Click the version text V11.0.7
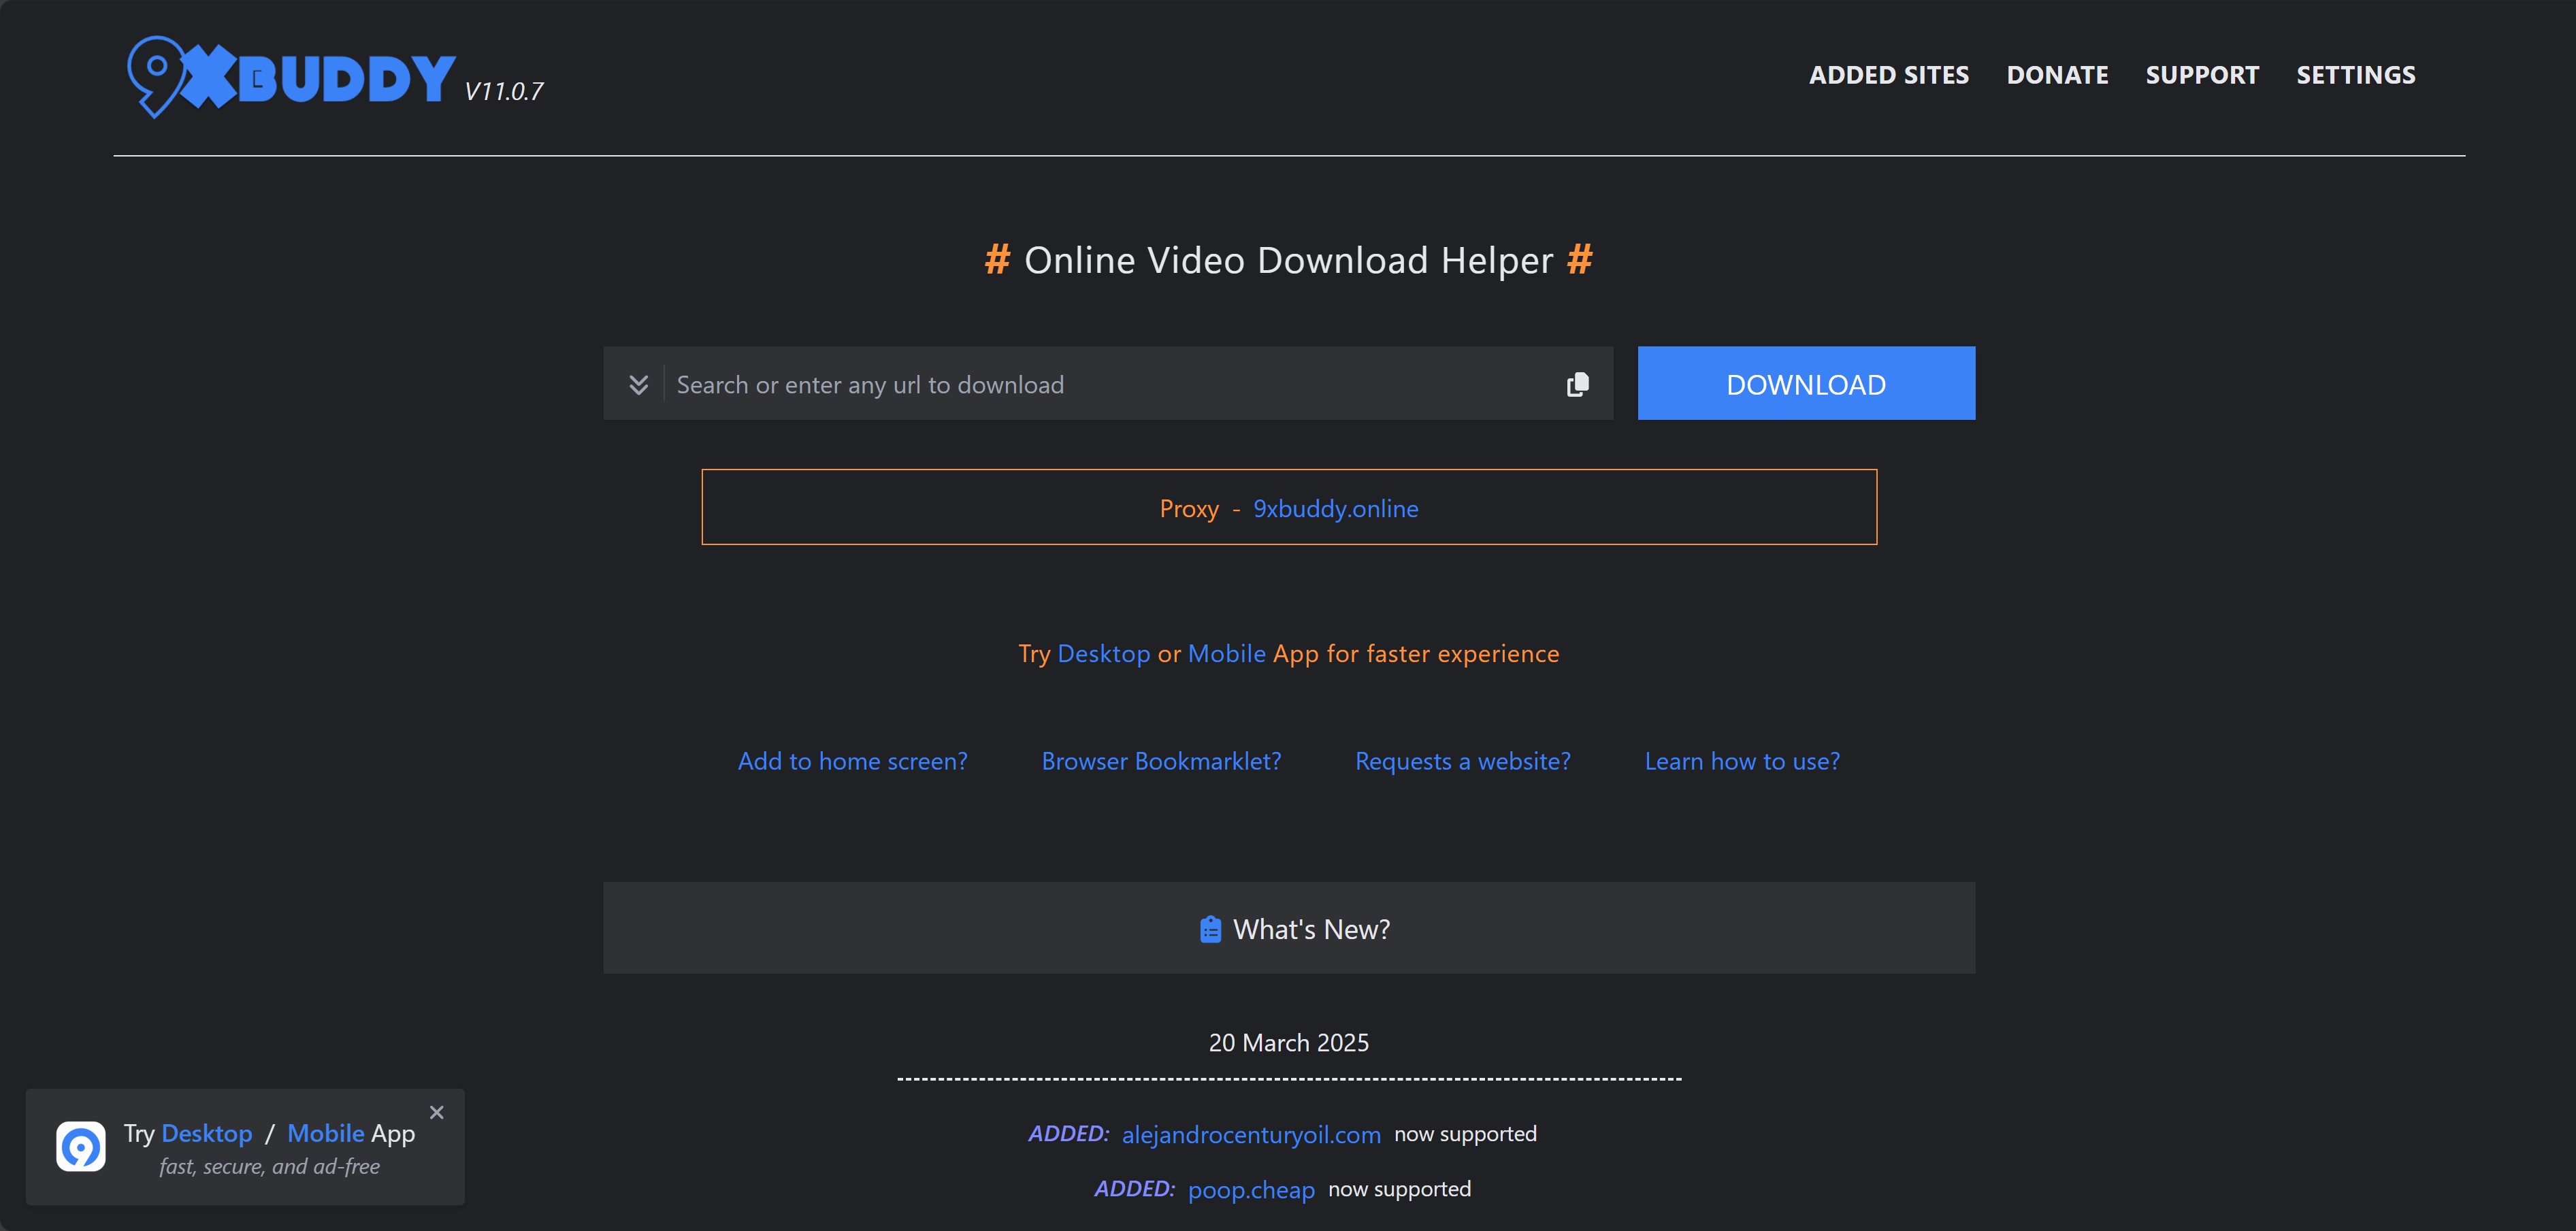The width and height of the screenshot is (2576, 1231). tap(503, 92)
